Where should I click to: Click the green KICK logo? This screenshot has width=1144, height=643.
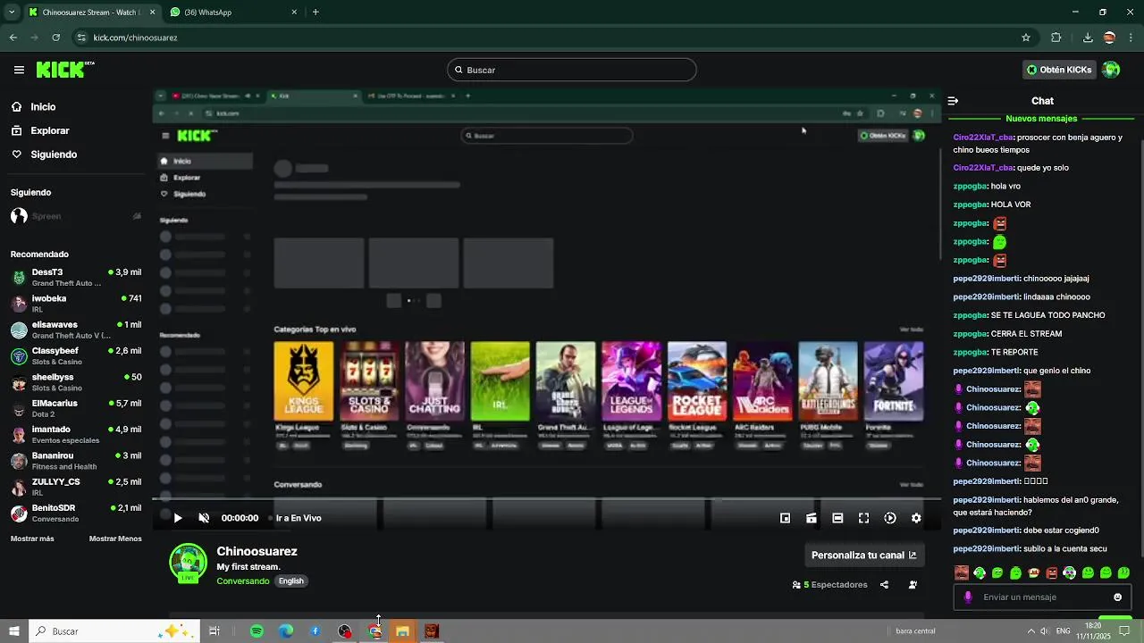point(65,70)
